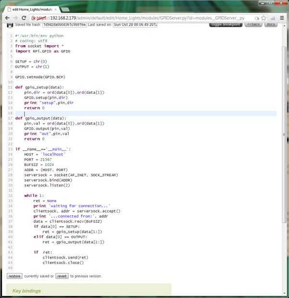Screen dimensions: 289x298
Task: Click print "out",pin,val line
Action: pos(47,134)
